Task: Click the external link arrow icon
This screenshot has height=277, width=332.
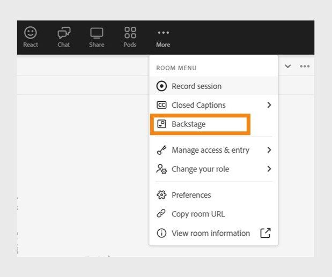Action: 265,233
